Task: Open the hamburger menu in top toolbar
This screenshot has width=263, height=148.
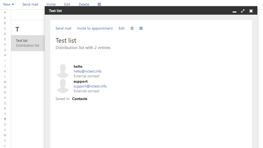Action: tap(99, 4)
